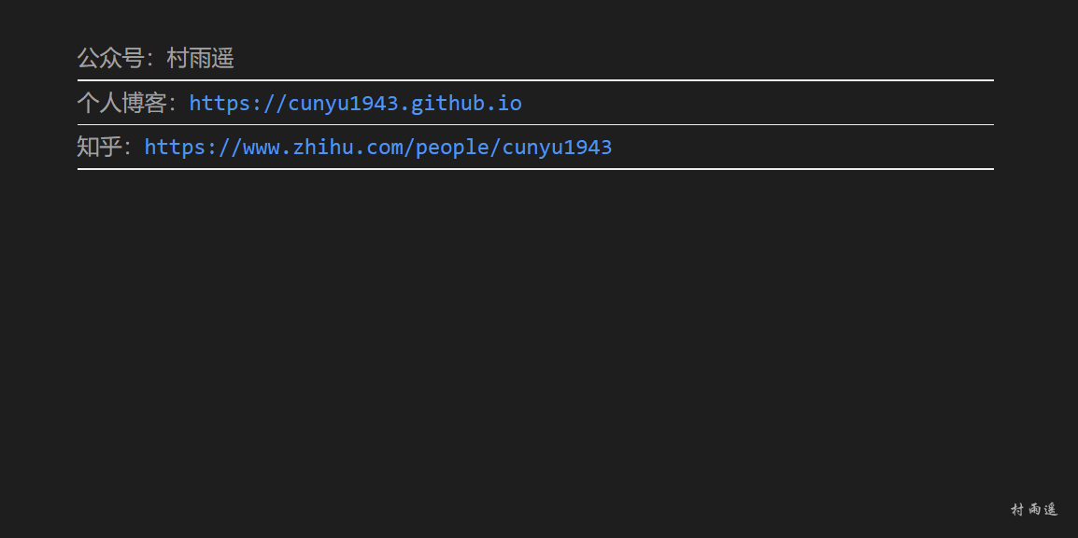1078x538 pixels.
Task: Click the 公众号 label text
Action: tap(110, 58)
